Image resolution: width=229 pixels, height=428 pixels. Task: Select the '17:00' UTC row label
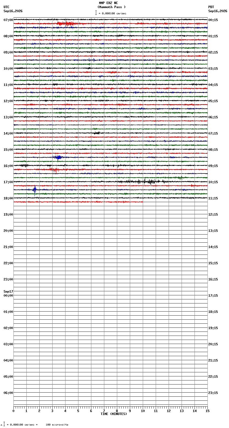coord(8,182)
